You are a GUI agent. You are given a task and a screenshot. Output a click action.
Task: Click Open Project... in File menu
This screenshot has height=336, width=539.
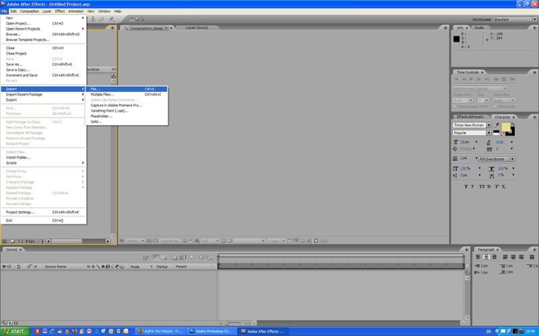pos(43,24)
